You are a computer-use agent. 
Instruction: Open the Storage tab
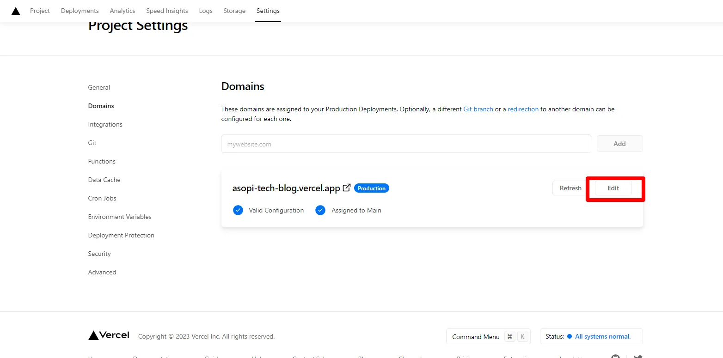click(x=234, y=11)
